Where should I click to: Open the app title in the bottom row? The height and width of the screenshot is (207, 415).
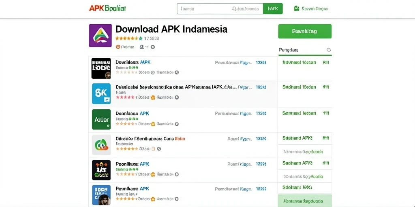click(133, 189)
